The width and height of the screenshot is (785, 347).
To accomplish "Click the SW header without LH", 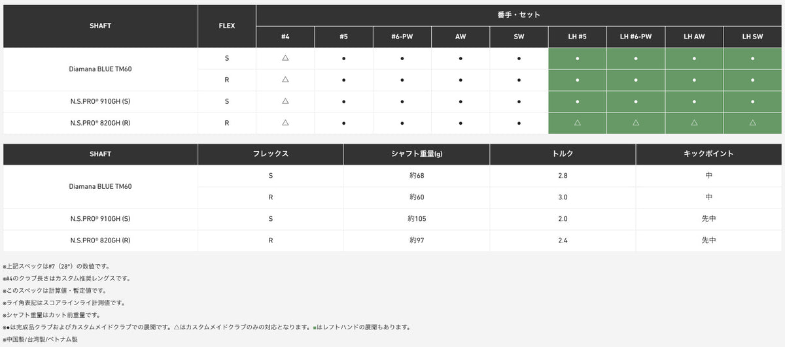I will (x=519, y=37).
